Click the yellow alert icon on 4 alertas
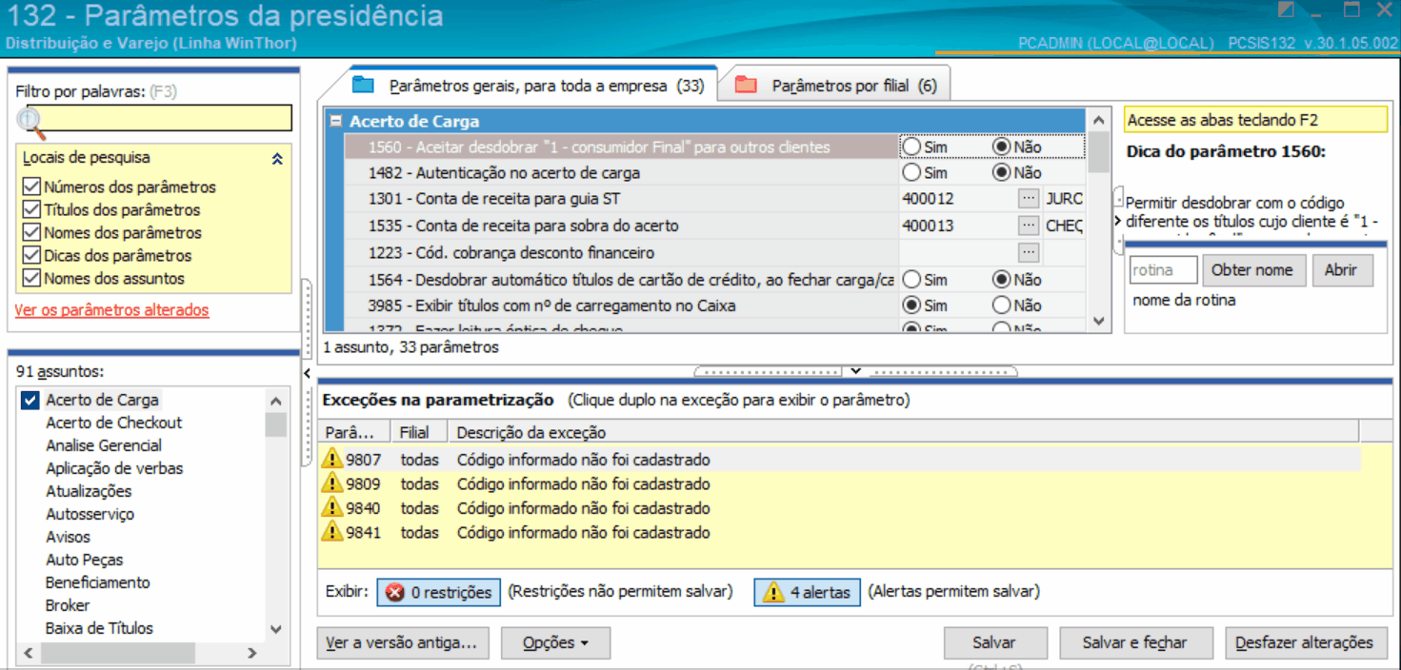The height and width of the screenshot is (670, 1401). [772, 592]
